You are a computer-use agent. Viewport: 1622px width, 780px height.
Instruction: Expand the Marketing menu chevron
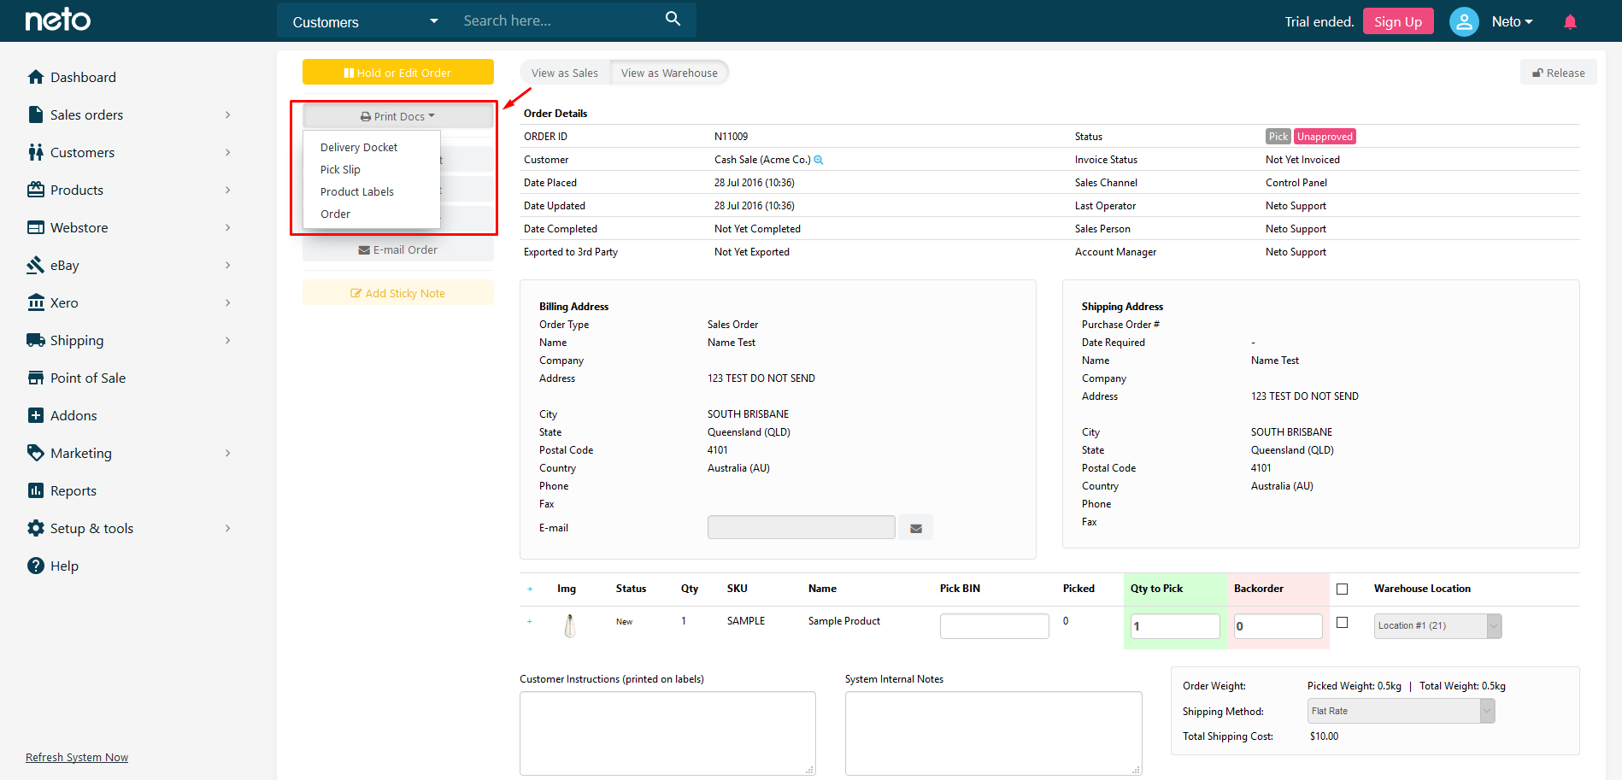click(x=227, y=453)
